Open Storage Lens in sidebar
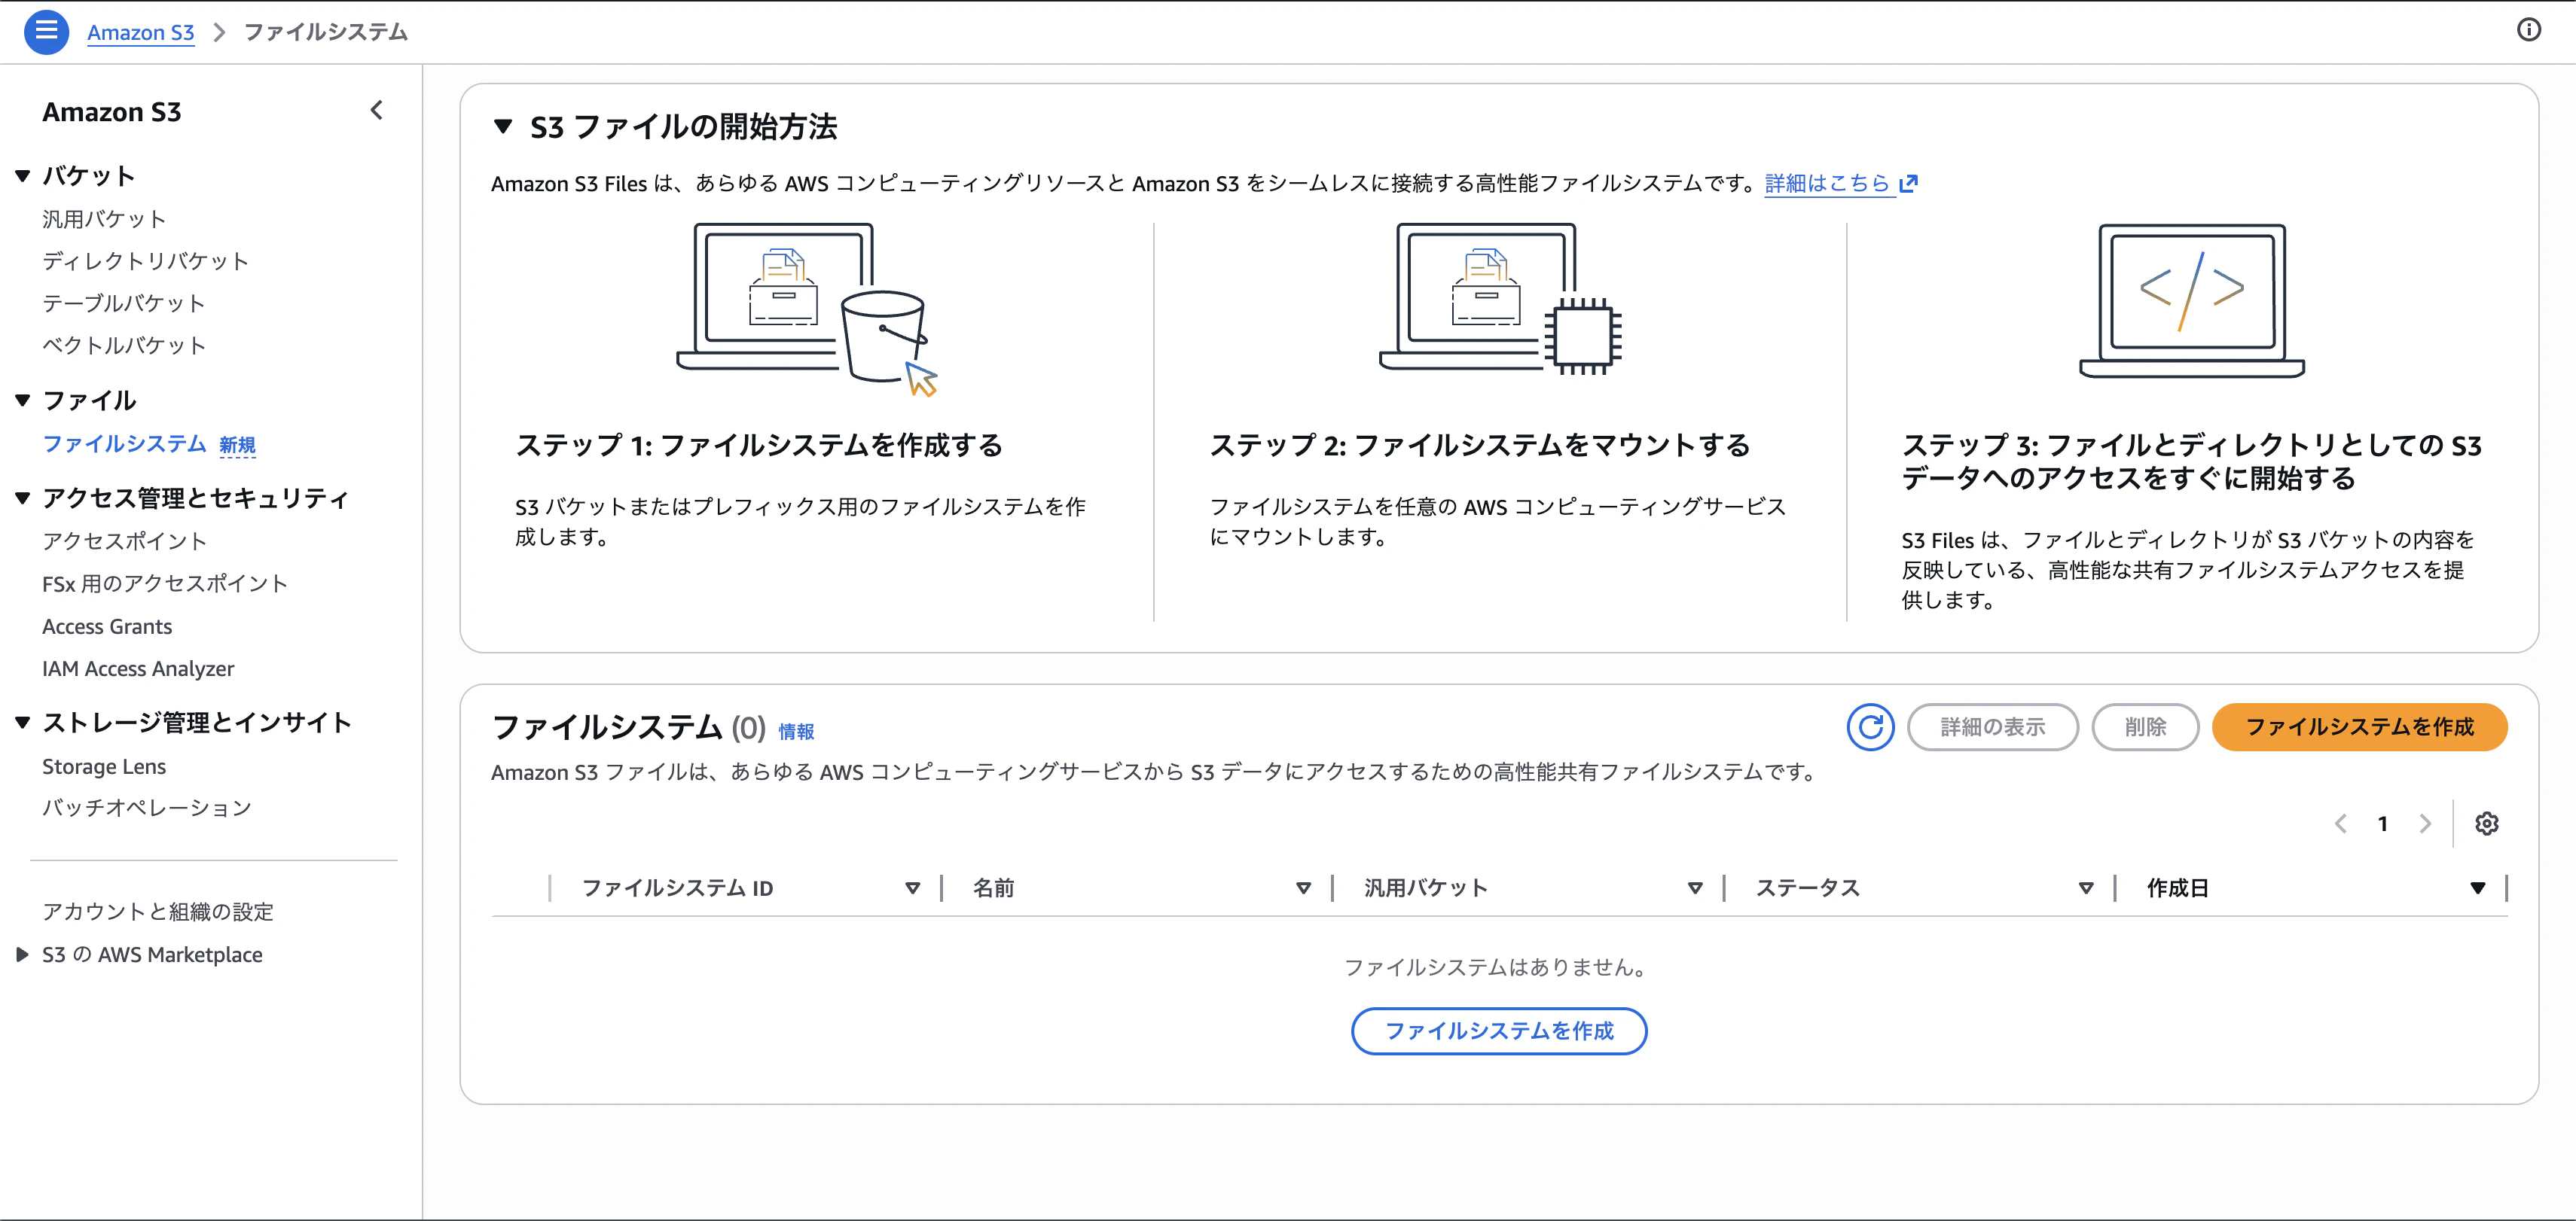This screenshot has height=1221, width=2576. coord(104,766)
